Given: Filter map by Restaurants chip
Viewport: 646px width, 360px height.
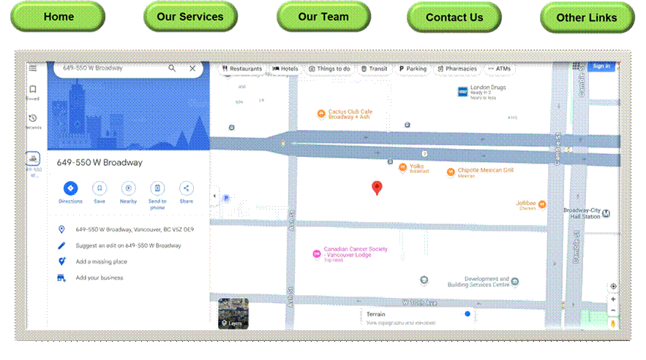Looking at the screenshot, I should [241, 69].
